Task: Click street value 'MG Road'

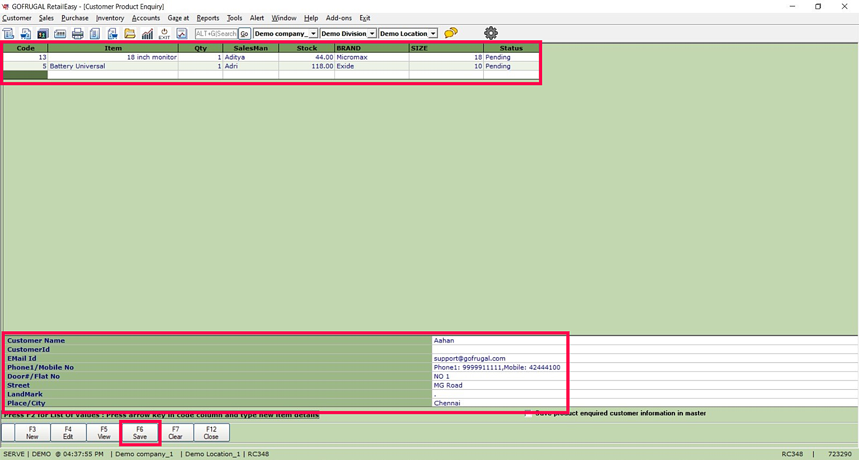Action: tap(448, 385)
